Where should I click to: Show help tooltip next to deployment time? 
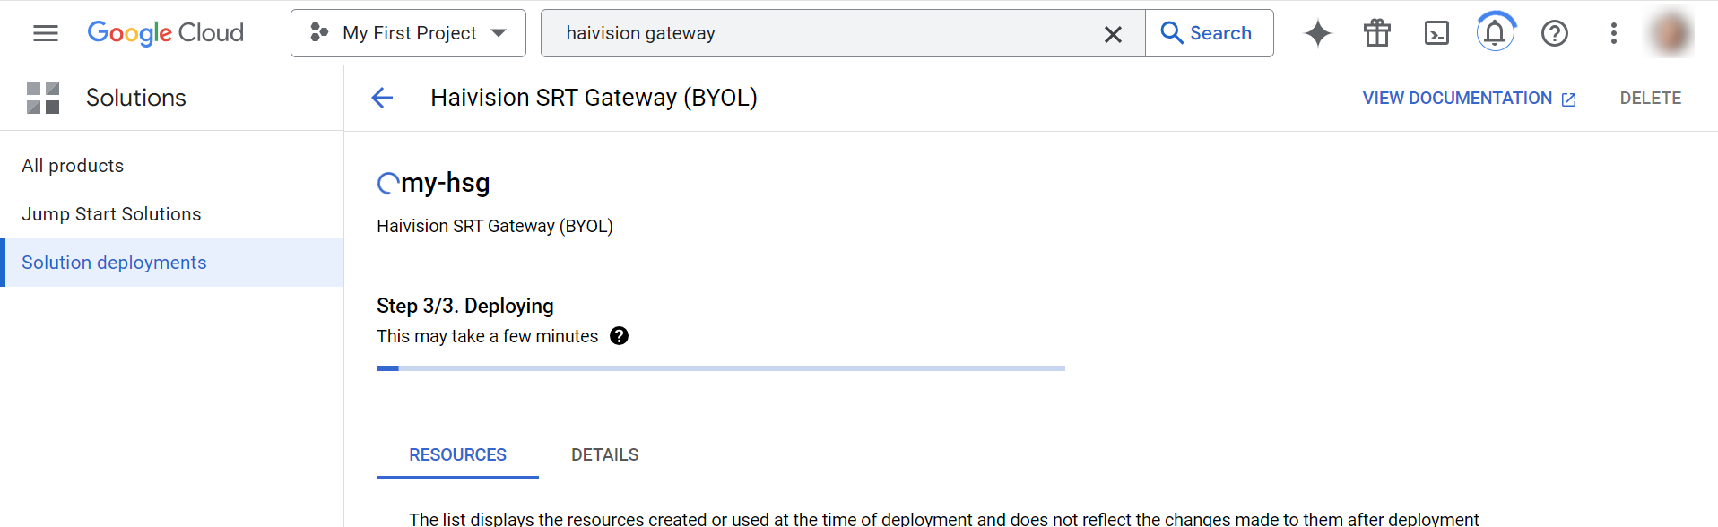(619, 336)
